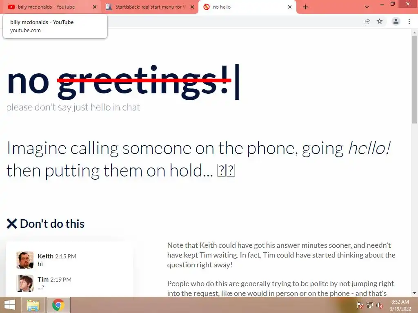418x313 pixels.
Task: Close the no hello tab
Action: (290, 7)
